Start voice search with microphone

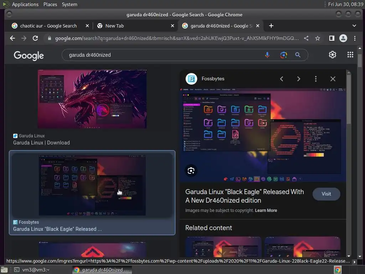(267, 55)
